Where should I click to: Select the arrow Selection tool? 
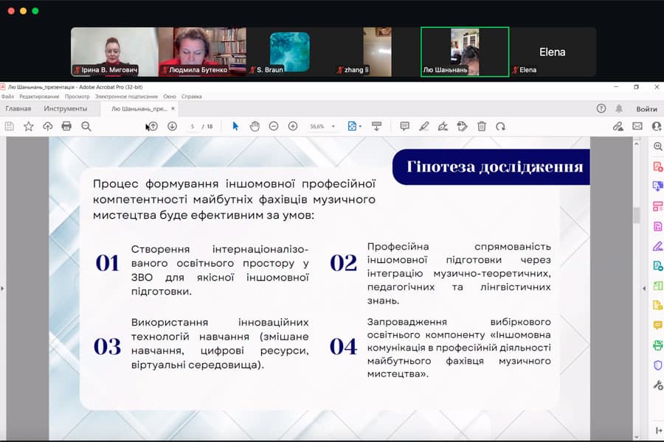[235, 126]
